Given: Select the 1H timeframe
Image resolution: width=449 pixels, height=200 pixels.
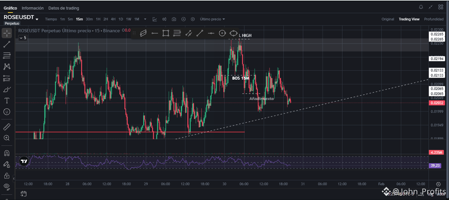Looking at the screenshot, I should 98,19.
